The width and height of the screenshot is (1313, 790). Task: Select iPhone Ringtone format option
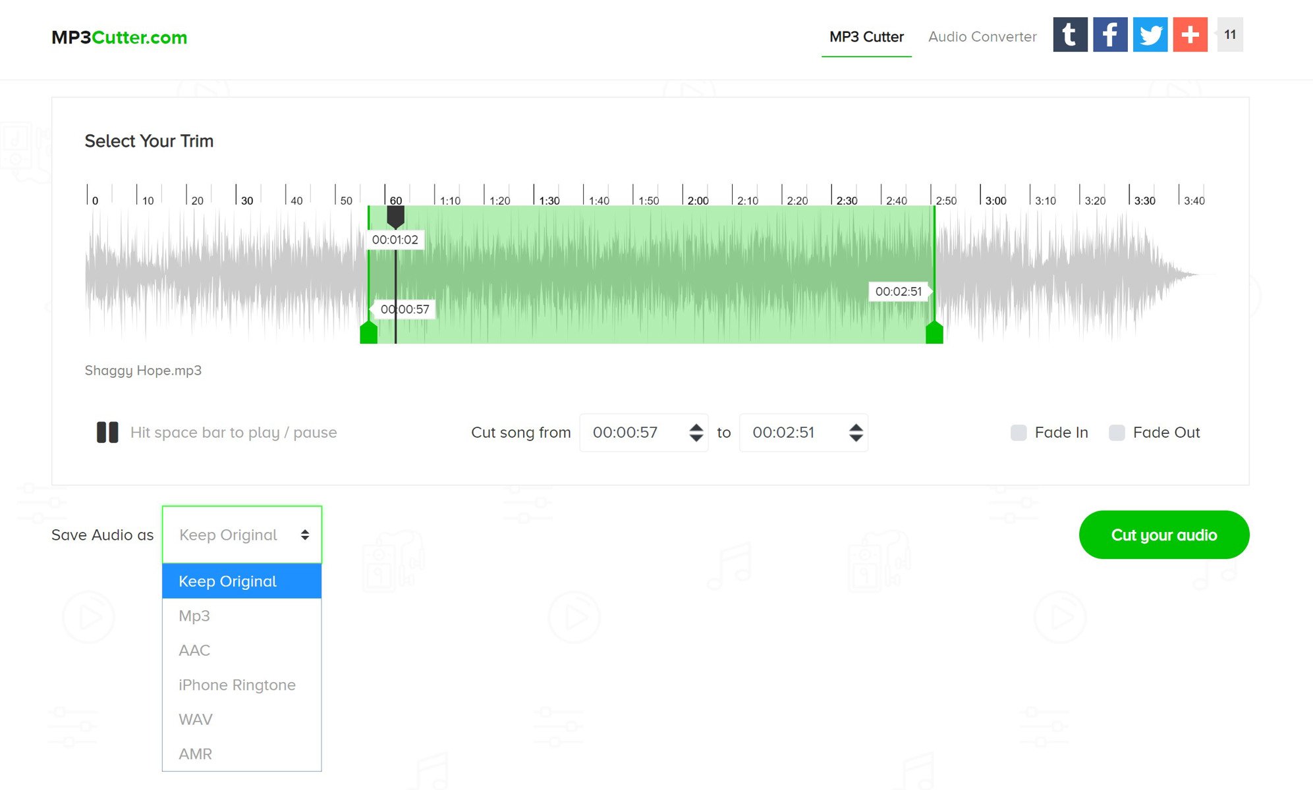point(242,685)
